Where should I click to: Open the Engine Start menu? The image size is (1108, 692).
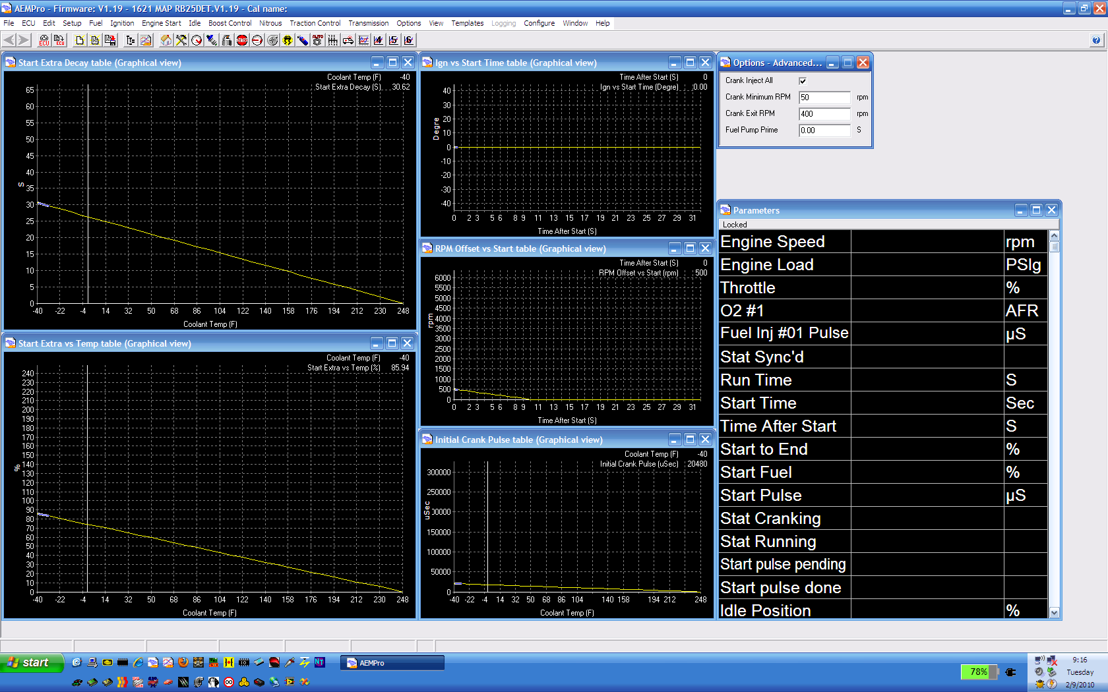click(x=161, y=23)
